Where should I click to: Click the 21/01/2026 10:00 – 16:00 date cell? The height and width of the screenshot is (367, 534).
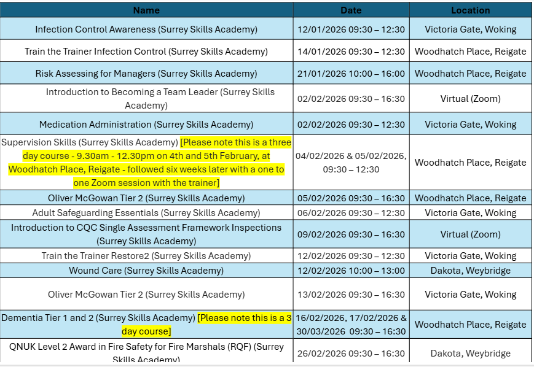(351, 74)
